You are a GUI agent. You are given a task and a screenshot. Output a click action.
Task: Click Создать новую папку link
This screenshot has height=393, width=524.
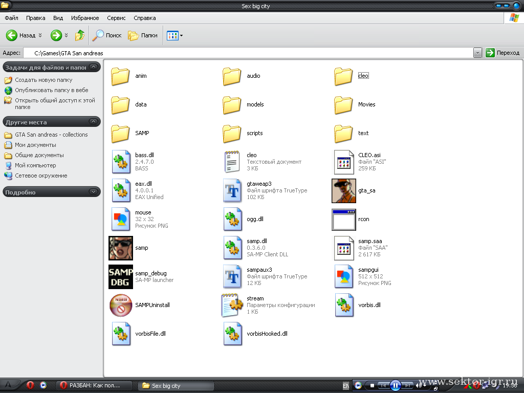[43, 80]
